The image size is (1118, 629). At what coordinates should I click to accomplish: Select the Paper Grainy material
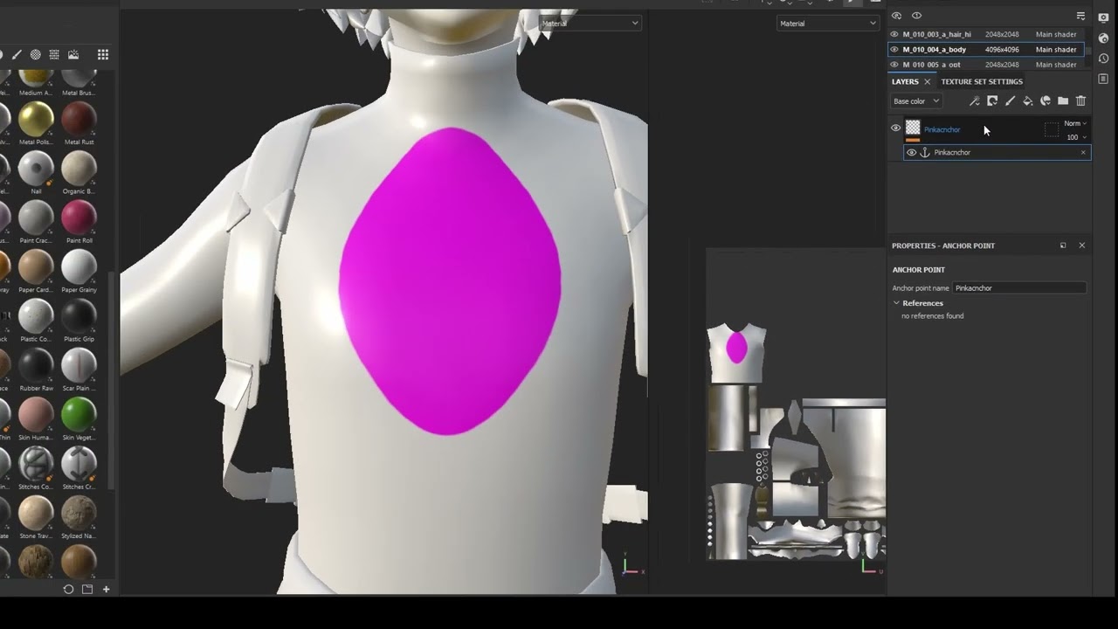(79, 266)
